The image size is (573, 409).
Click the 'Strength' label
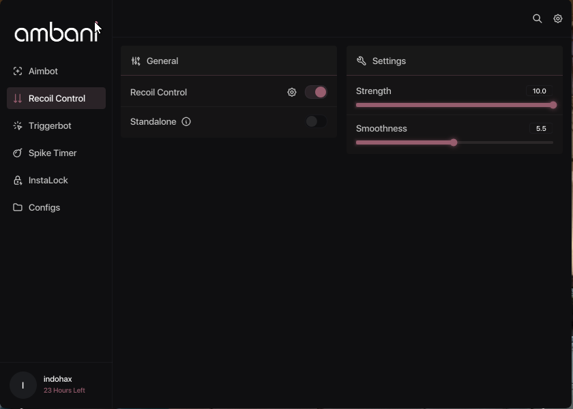pyautogui.click(x=374, y=91)
